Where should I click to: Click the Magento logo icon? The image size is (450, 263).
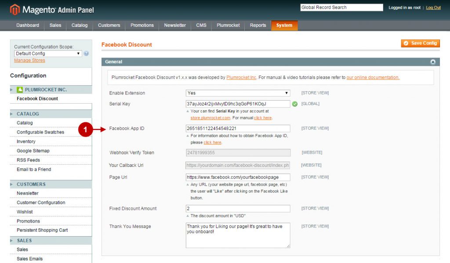click(x=15, y=10)
